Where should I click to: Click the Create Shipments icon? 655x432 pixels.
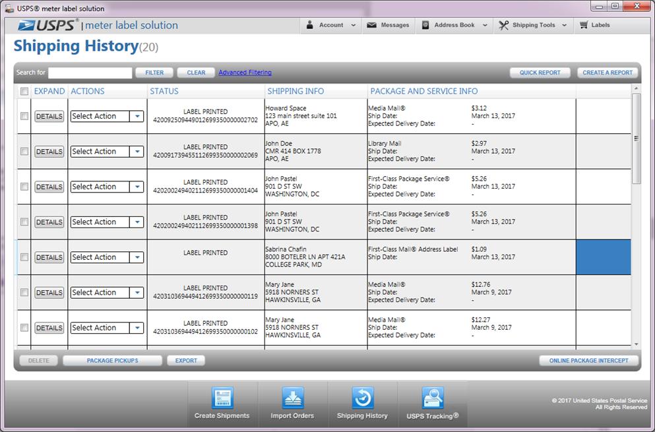[x=222, y=398]
